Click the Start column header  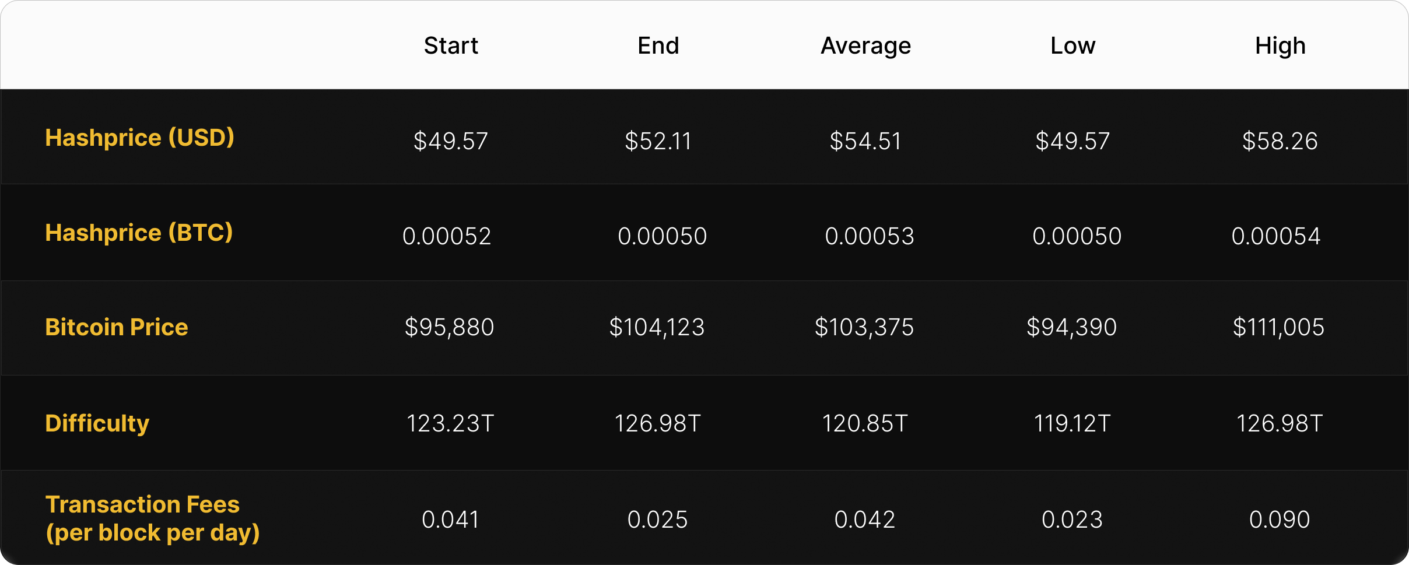point(451,45)
